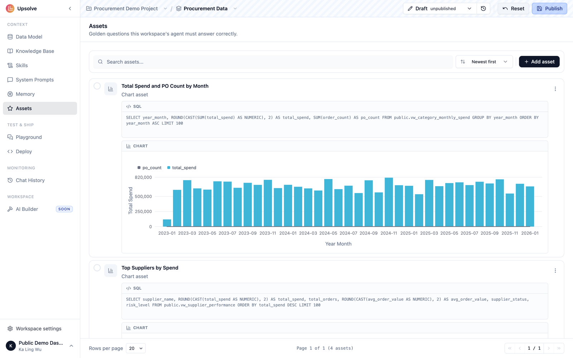Click the Reset button
573x358 pixels.
click(513, 9)
